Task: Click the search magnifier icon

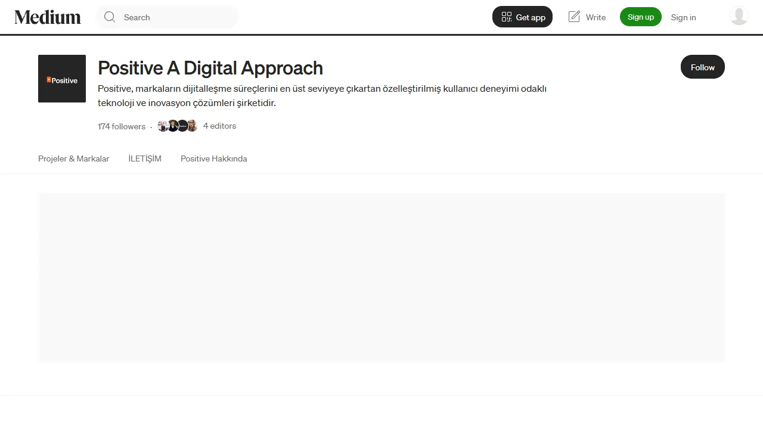Action: click(x=110, y=17)
